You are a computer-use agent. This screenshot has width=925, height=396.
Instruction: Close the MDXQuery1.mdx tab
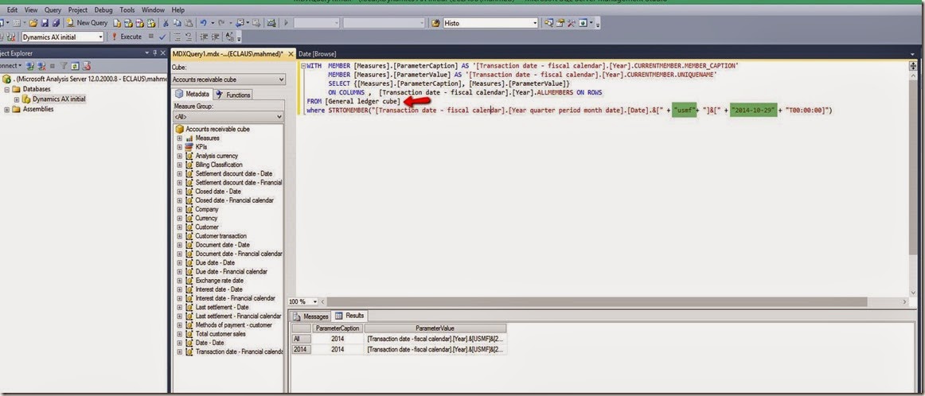click(291, 53)
